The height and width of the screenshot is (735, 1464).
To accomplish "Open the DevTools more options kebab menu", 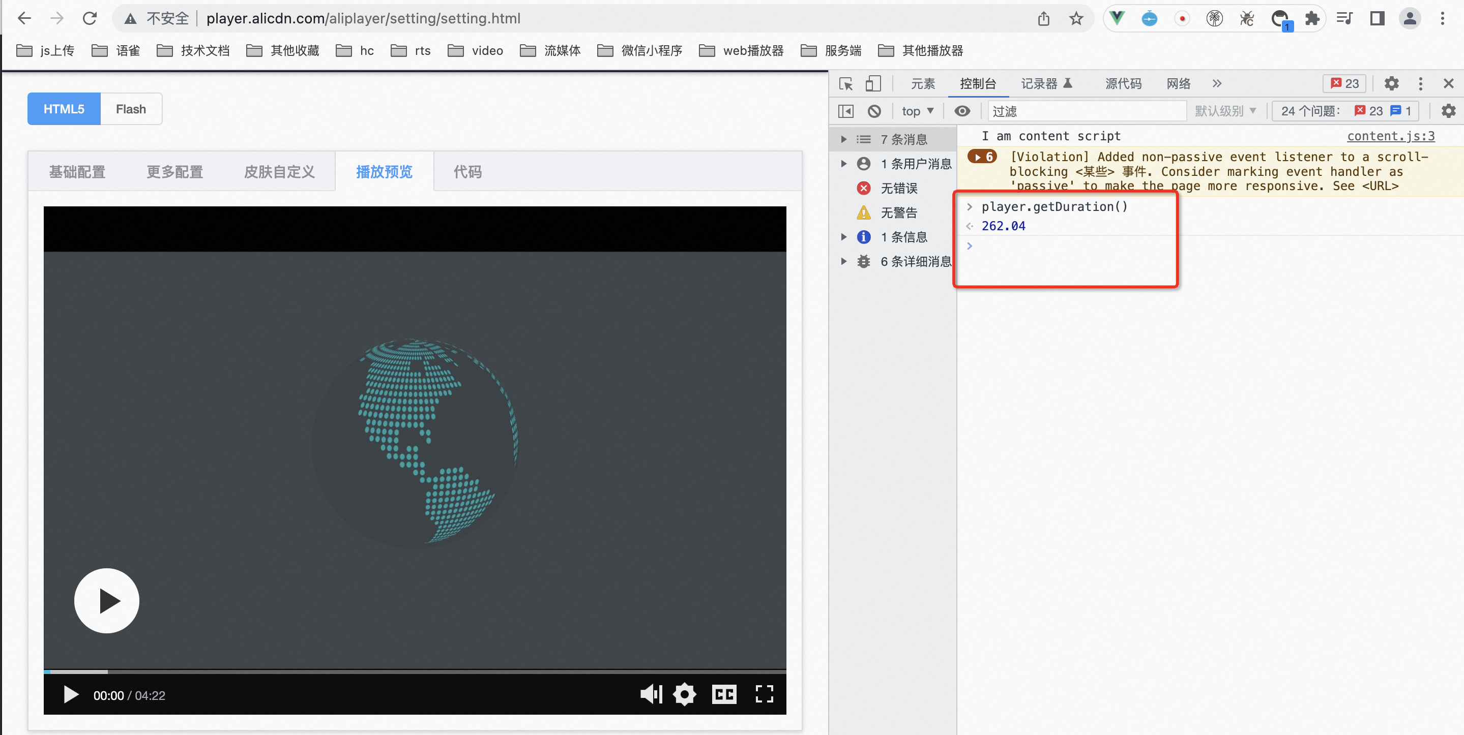I will click(x=1420, y=83).
